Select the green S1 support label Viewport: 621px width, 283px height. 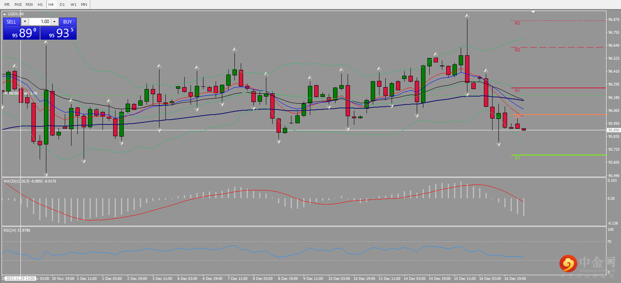517,158
